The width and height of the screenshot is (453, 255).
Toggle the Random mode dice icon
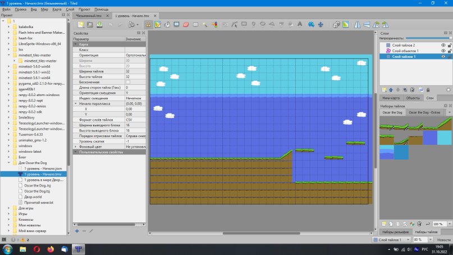[x=336, y=25]
